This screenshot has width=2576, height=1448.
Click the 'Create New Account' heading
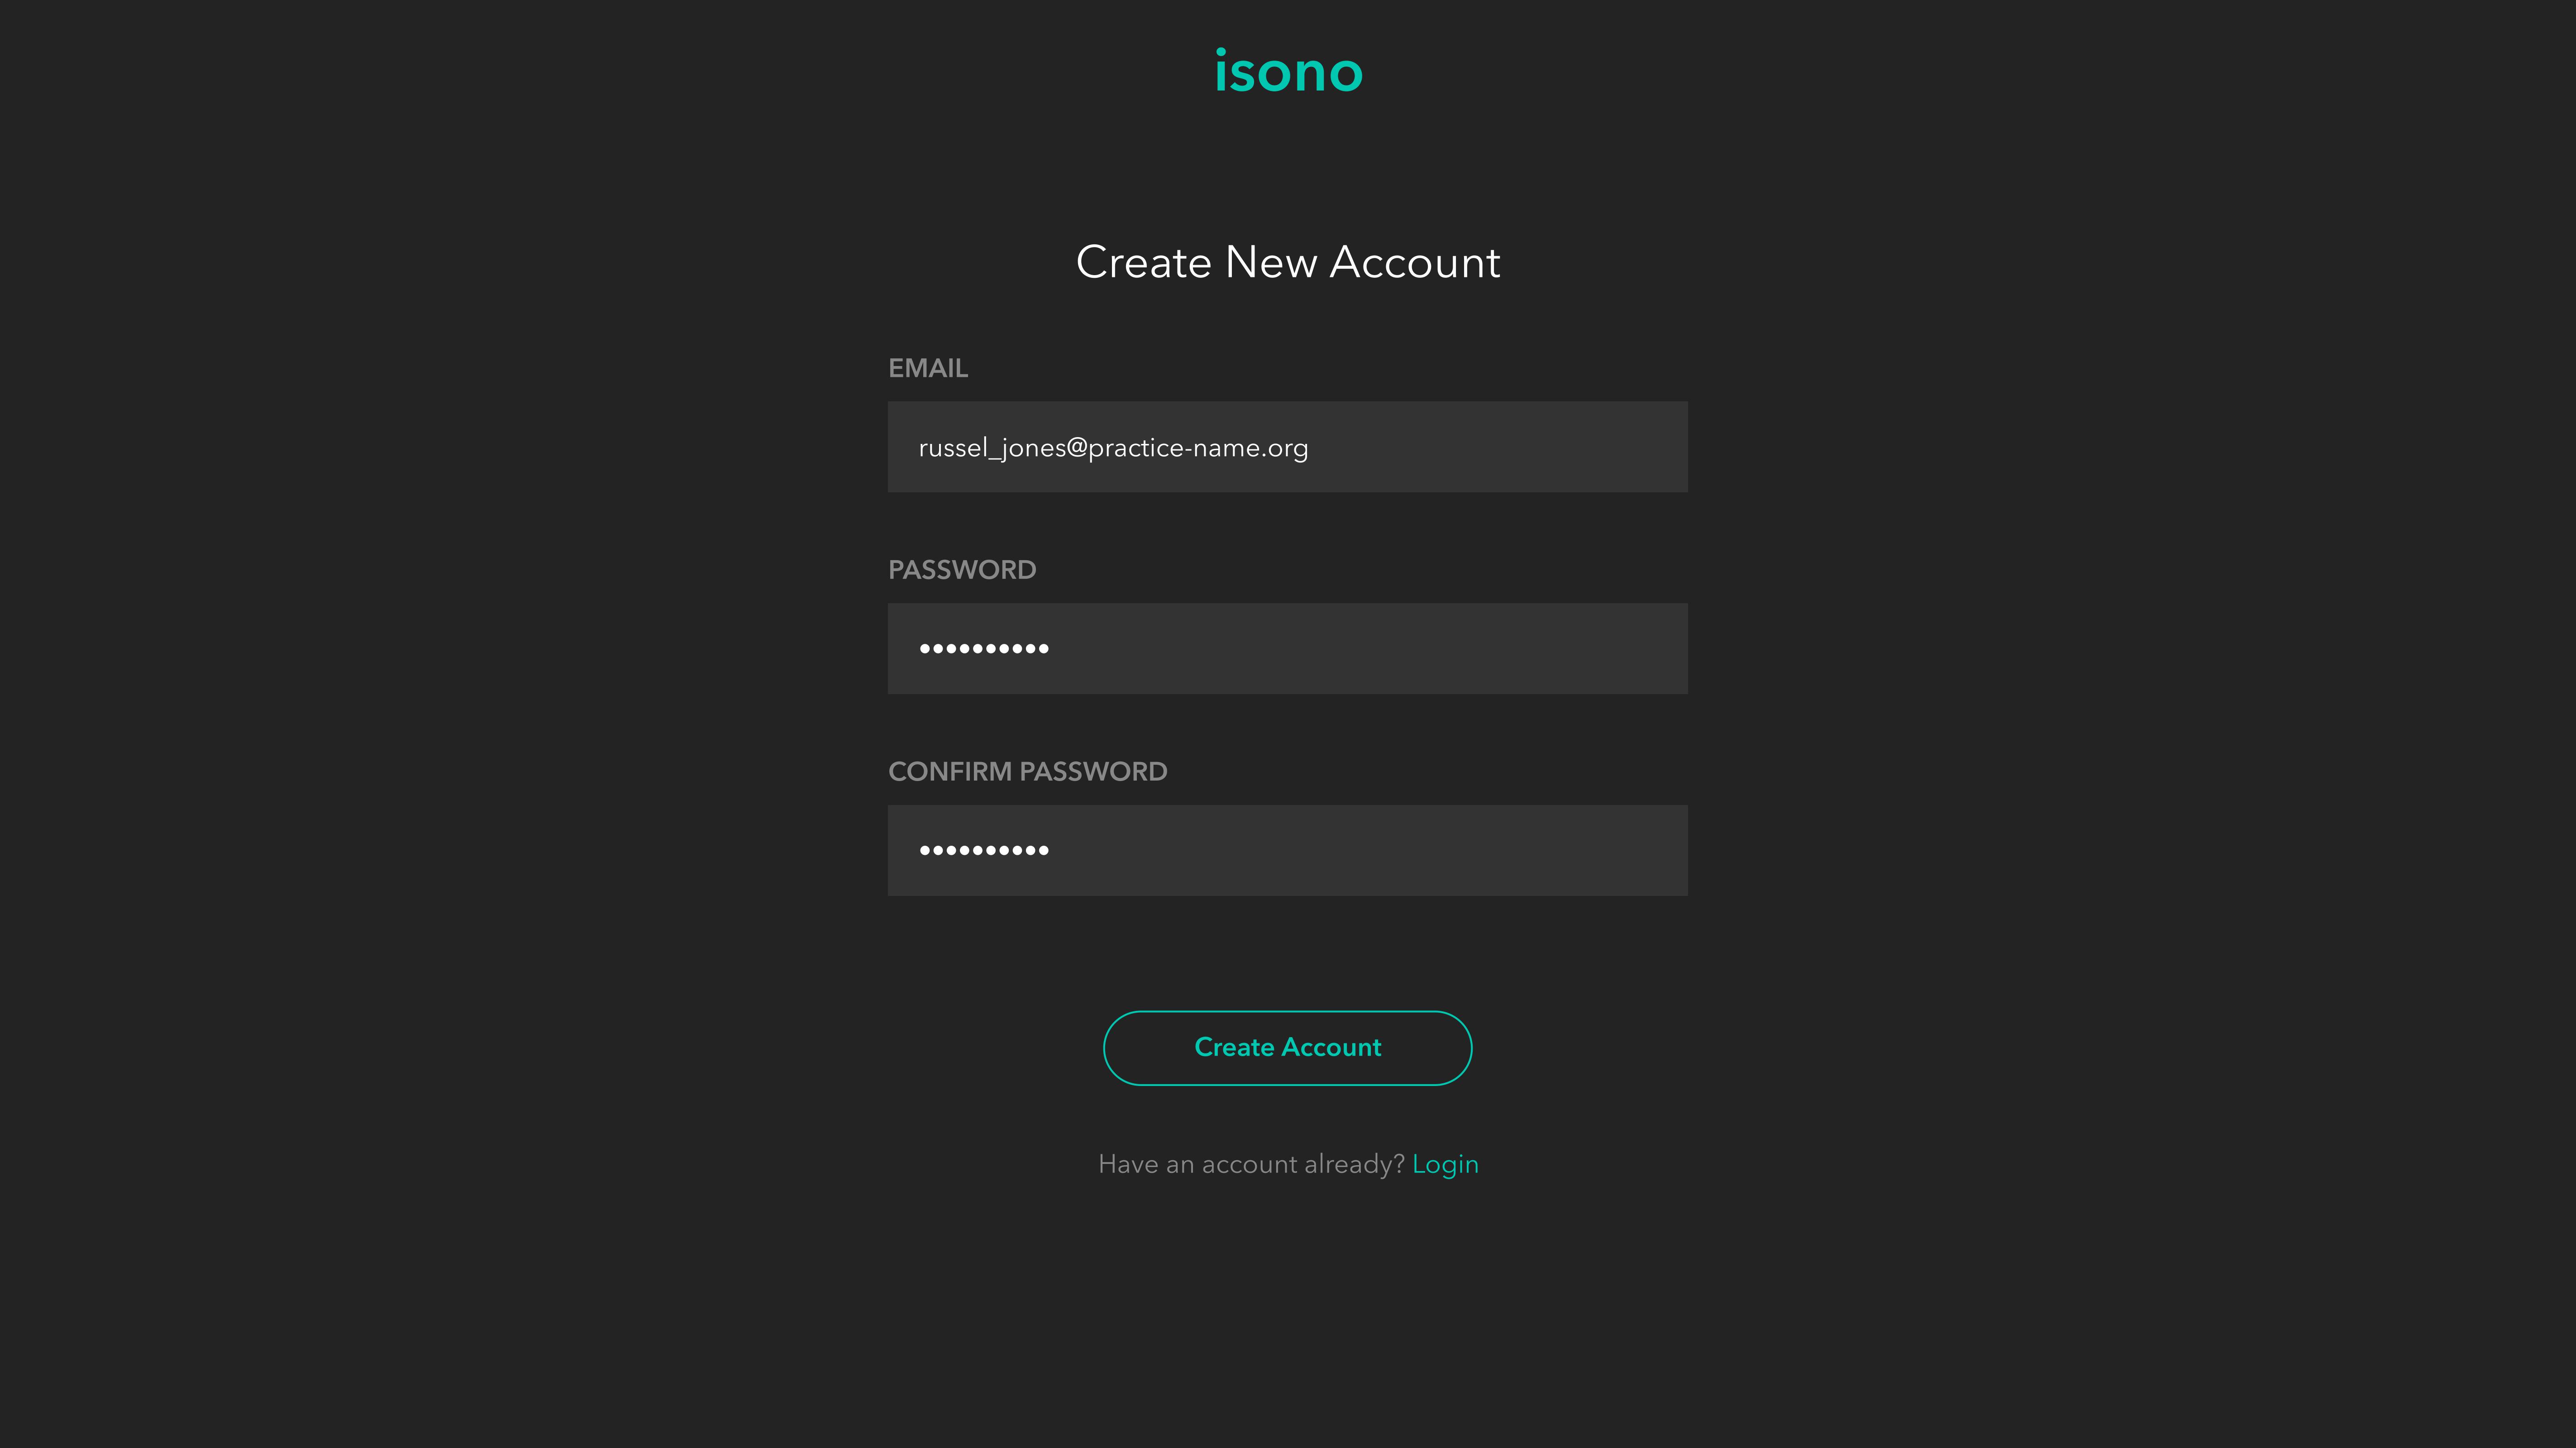click(x=1288, y=262)
